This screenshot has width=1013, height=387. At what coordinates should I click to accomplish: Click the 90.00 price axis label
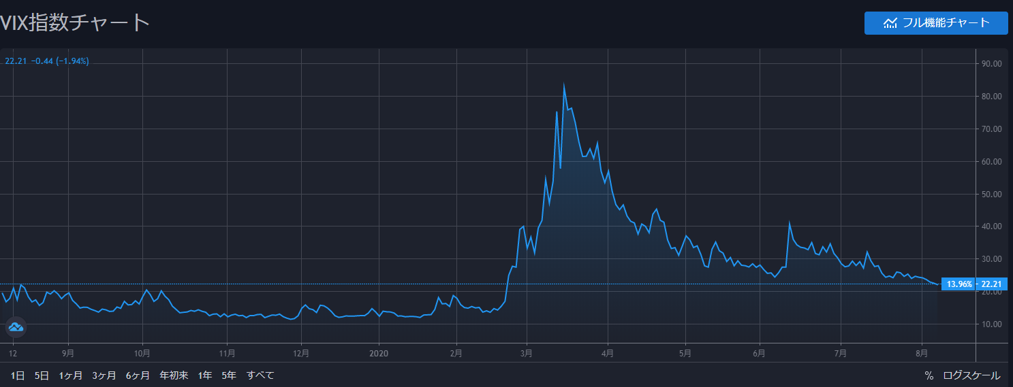990,64
